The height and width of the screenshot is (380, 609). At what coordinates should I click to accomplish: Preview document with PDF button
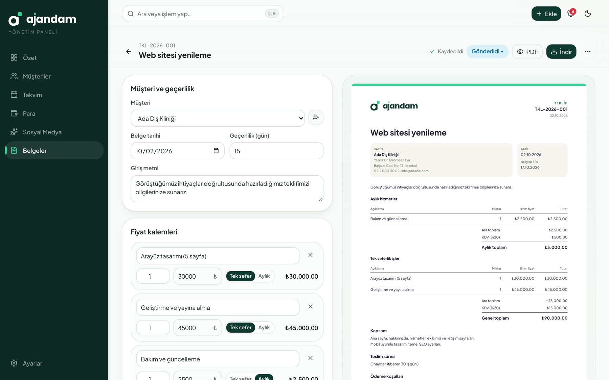click(x=527, y=52)
